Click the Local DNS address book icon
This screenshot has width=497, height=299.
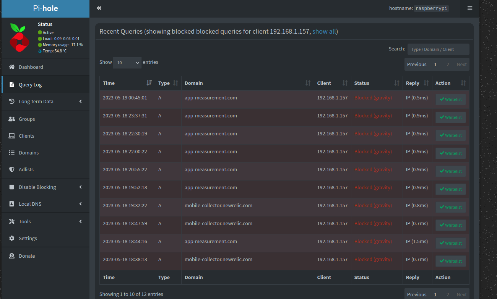11,204
